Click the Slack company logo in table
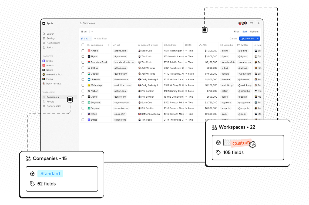The image size is (309, 205). tap(89, 114)
